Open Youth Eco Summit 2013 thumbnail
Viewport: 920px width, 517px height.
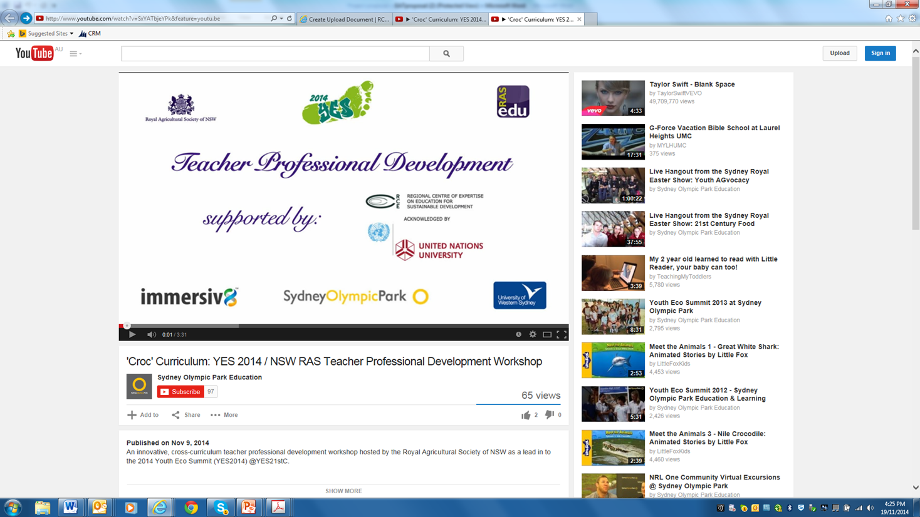pyautogui.click(x=613, y=316)
